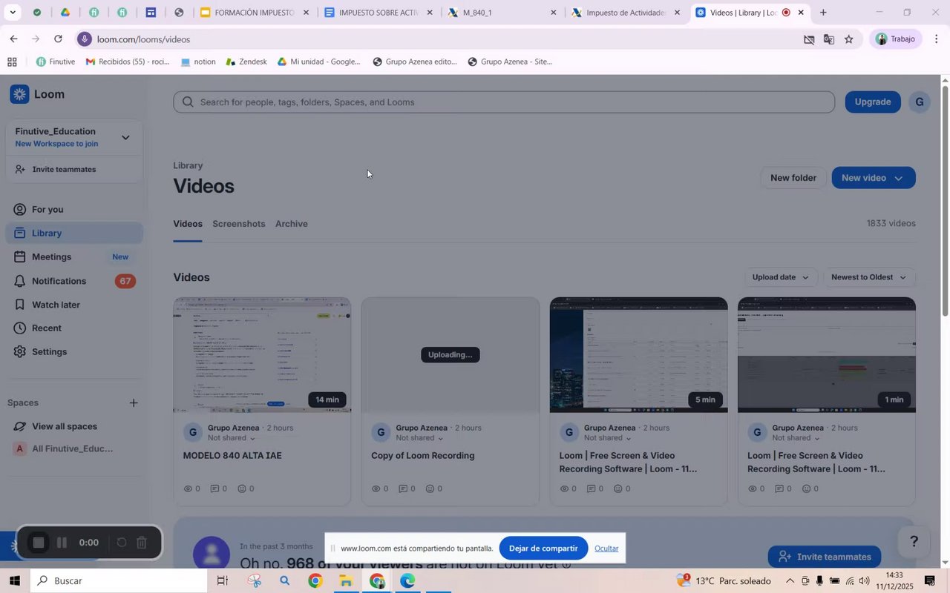This screenshot has width=950, height=593.
Task: Open Notifications with the 67 badge
Action: [x=74, y=281]
